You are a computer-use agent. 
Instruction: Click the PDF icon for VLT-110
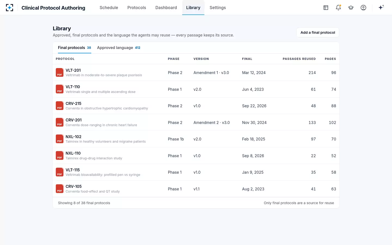(x=60, y=89)
